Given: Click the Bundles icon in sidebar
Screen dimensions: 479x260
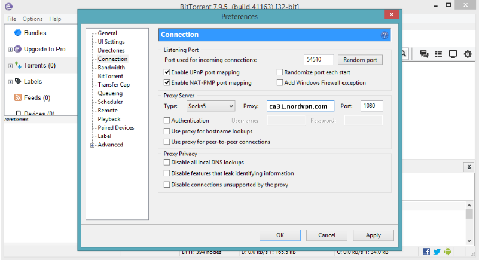Looking at the screenshot, I should (x=17, y=33).
